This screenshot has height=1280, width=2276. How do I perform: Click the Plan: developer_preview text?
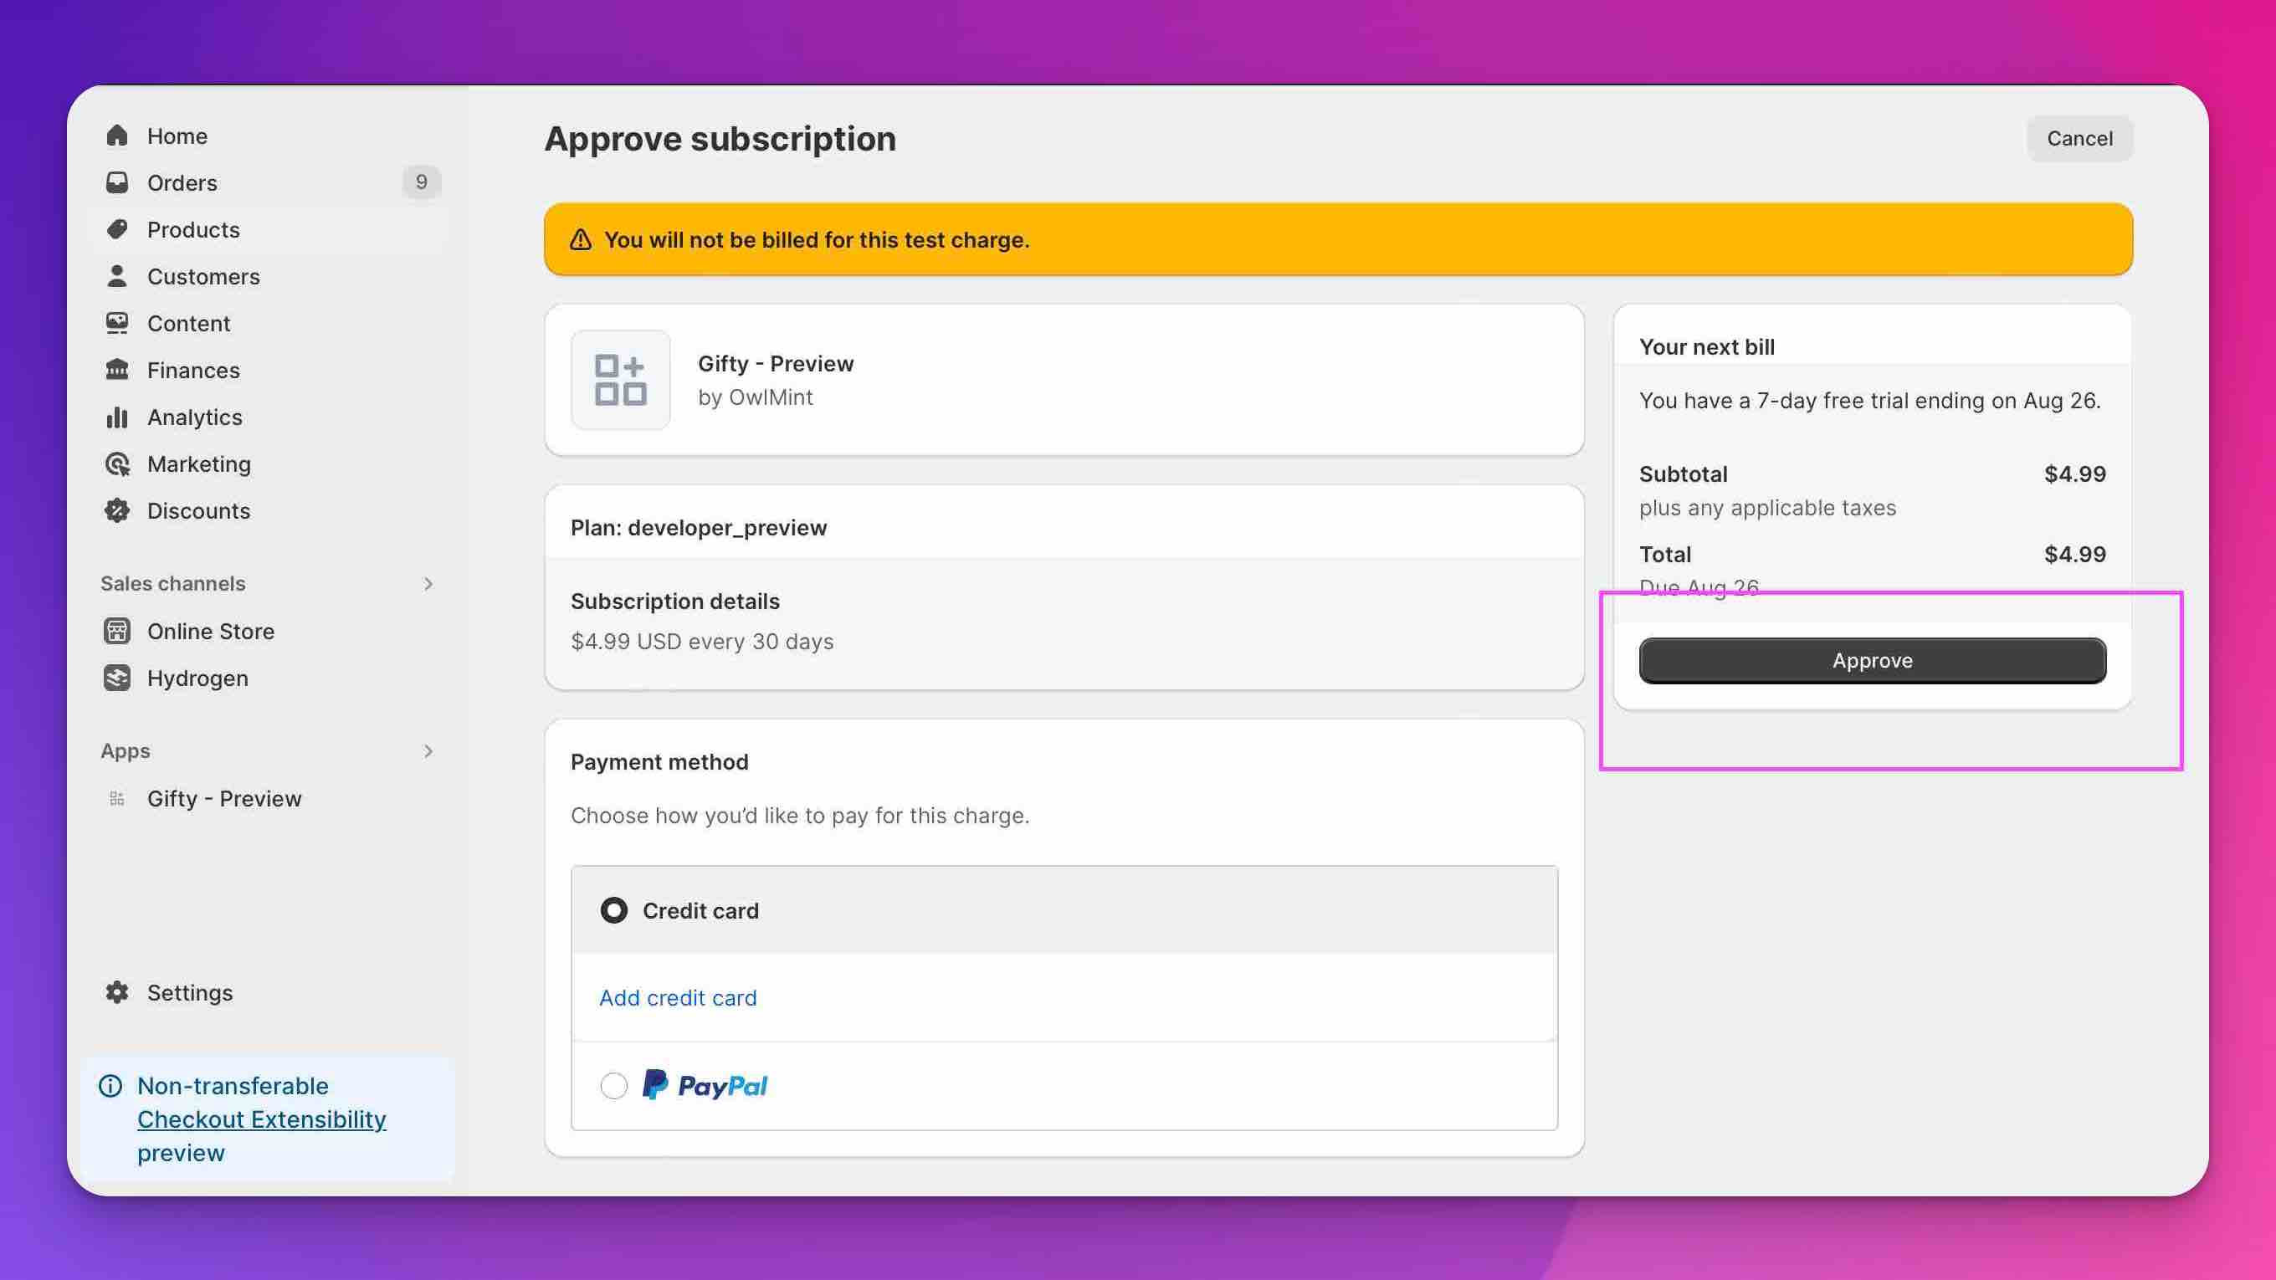tap(699, 527)
